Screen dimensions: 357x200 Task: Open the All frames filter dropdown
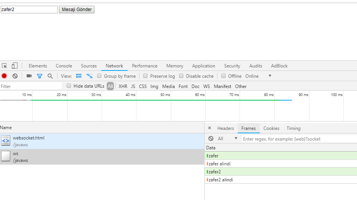point(227,139)
